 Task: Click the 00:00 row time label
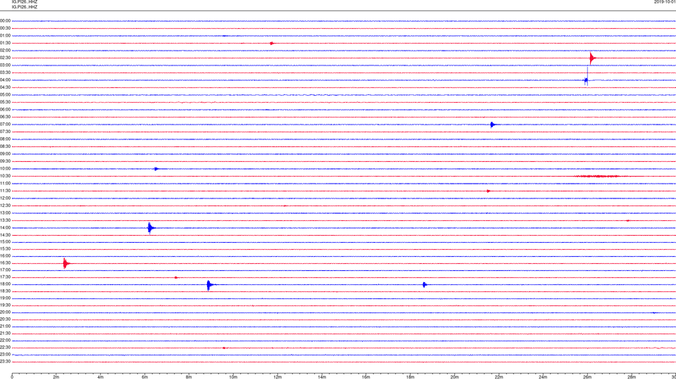(5, 20)
